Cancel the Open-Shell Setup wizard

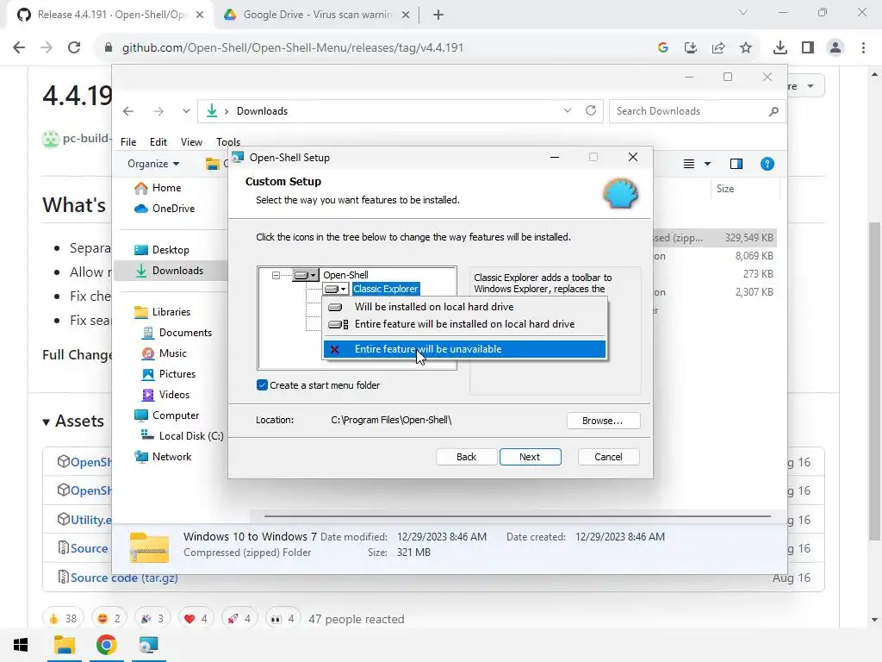pyautogui.click(x=608, y=457)
